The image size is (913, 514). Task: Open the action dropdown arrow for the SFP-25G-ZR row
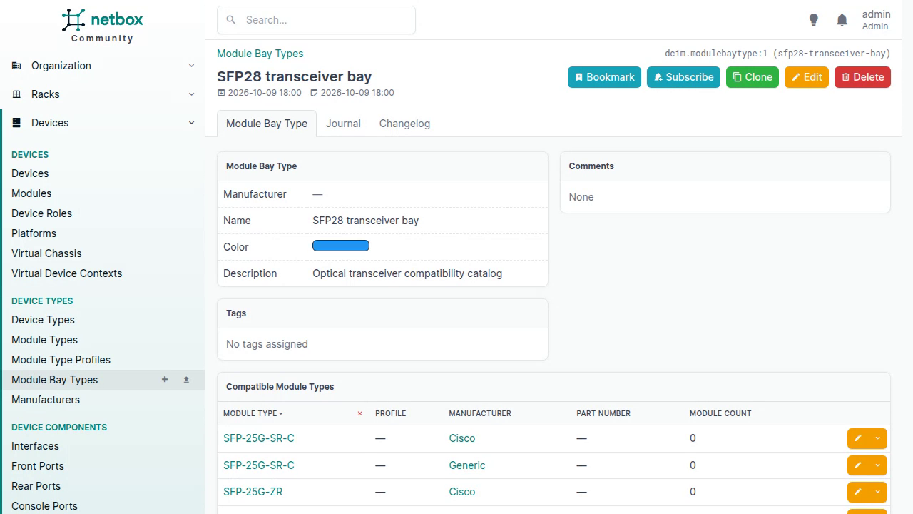[x=878, y=492]
